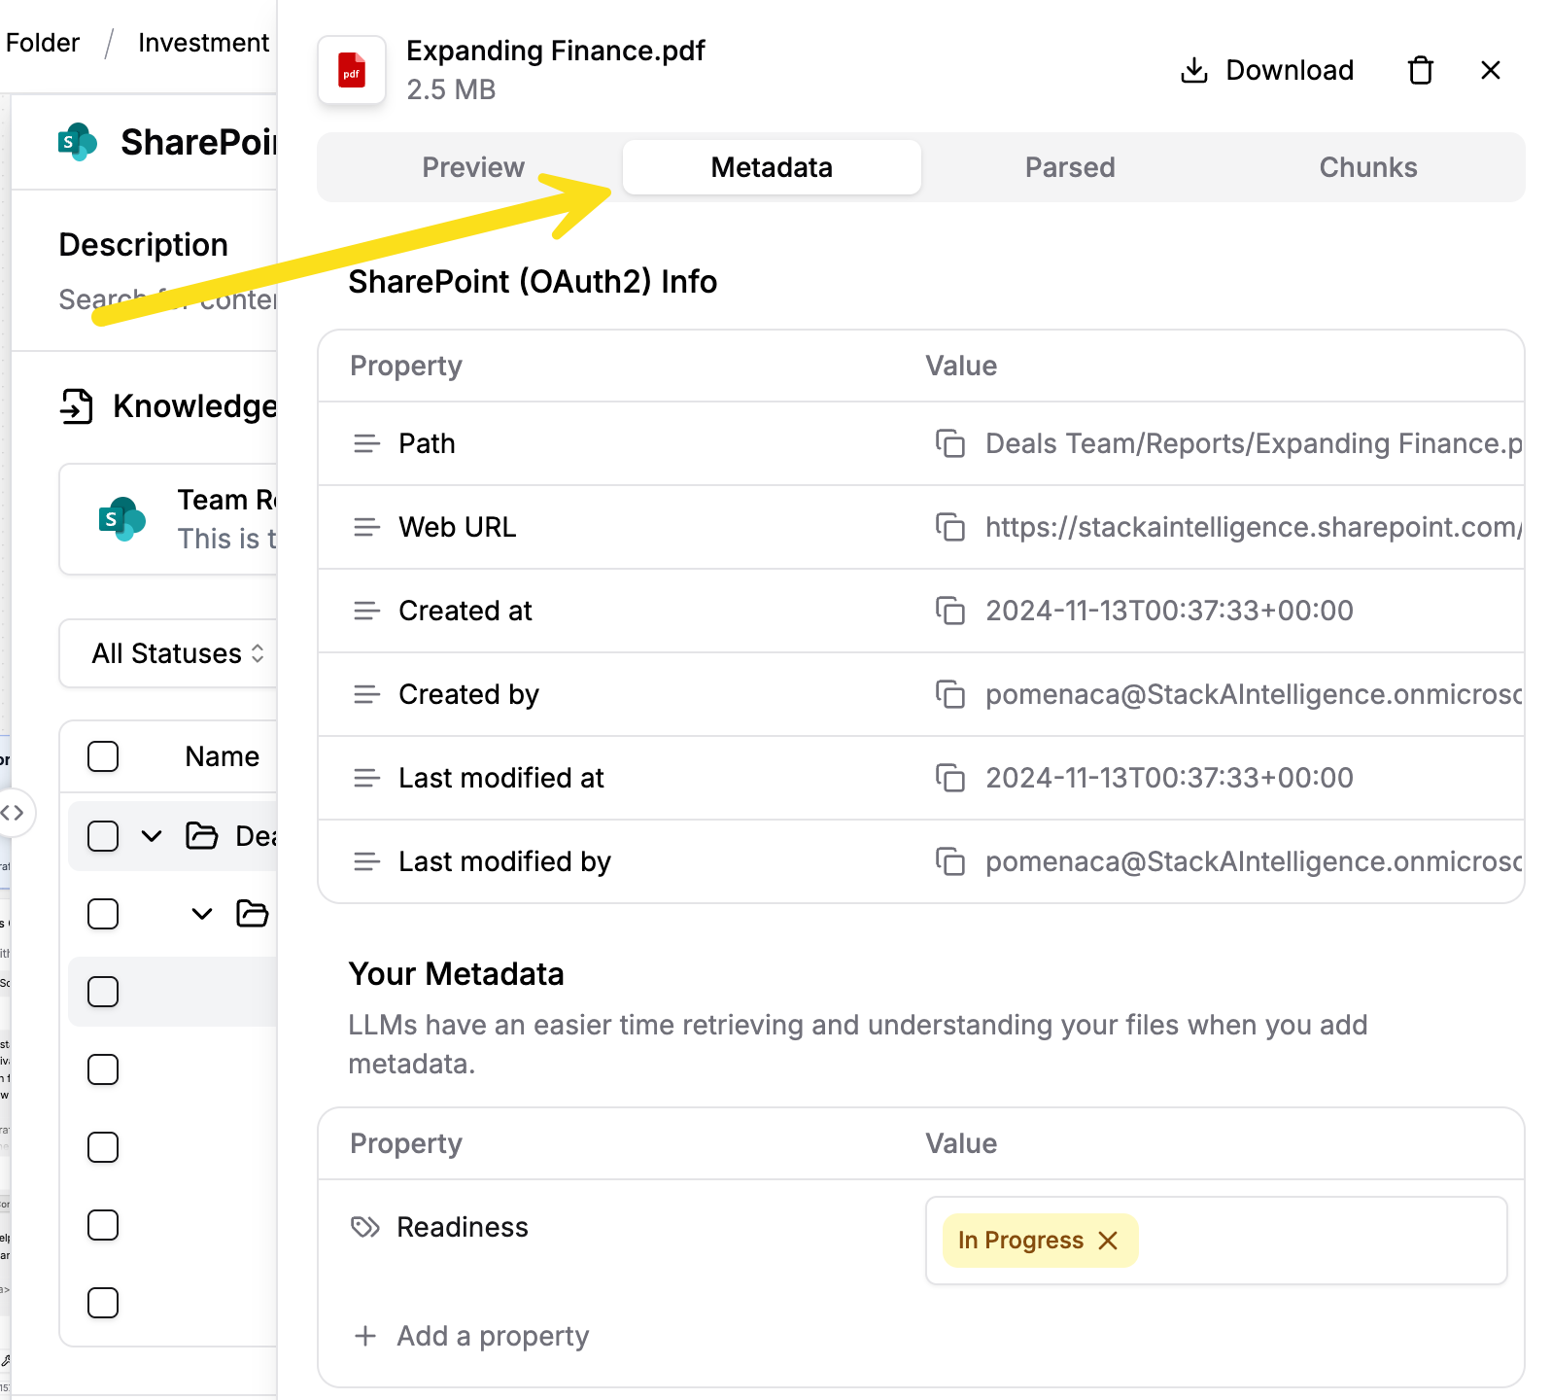
Task: Toggle the select-all checkbox beside Name
Action: point(103,756)
